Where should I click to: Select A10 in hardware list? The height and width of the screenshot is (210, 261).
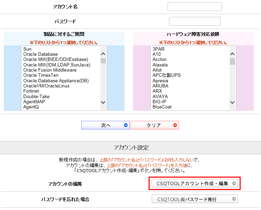tap(157, 54)
